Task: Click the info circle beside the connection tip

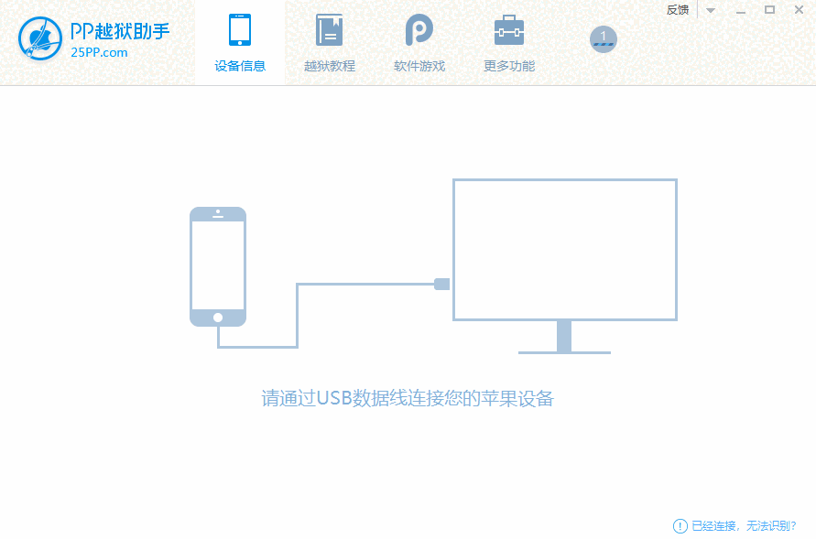Action: coord(680,526)
